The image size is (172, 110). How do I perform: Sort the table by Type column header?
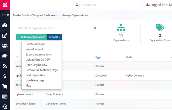[x=98, y=58]
